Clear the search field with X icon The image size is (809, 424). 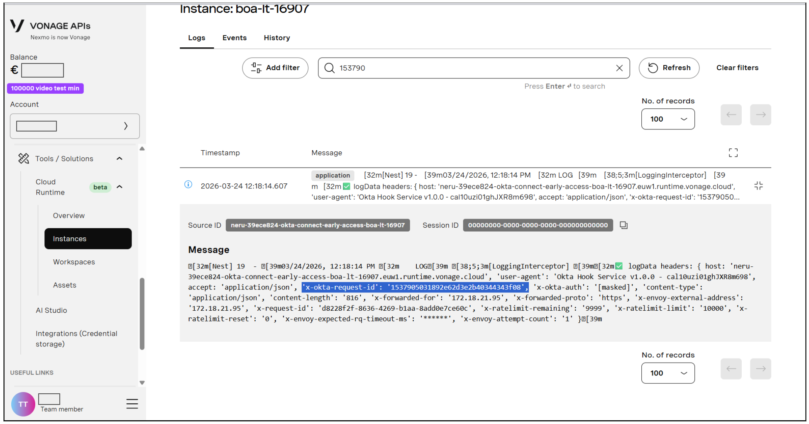(x=619, y=68)
